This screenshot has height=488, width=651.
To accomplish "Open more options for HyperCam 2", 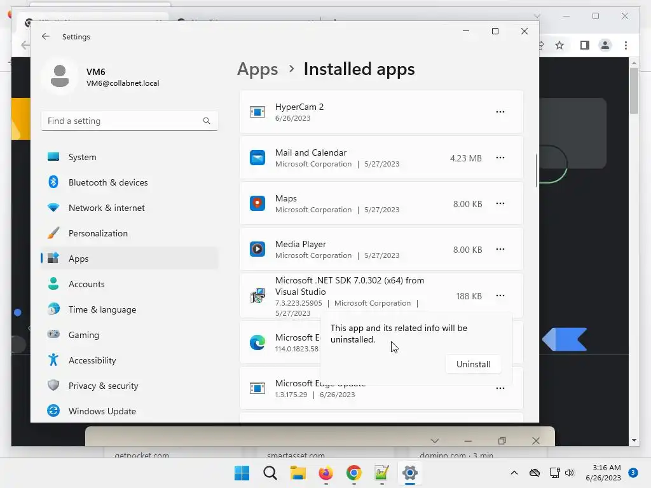I will tap(500, 112).
